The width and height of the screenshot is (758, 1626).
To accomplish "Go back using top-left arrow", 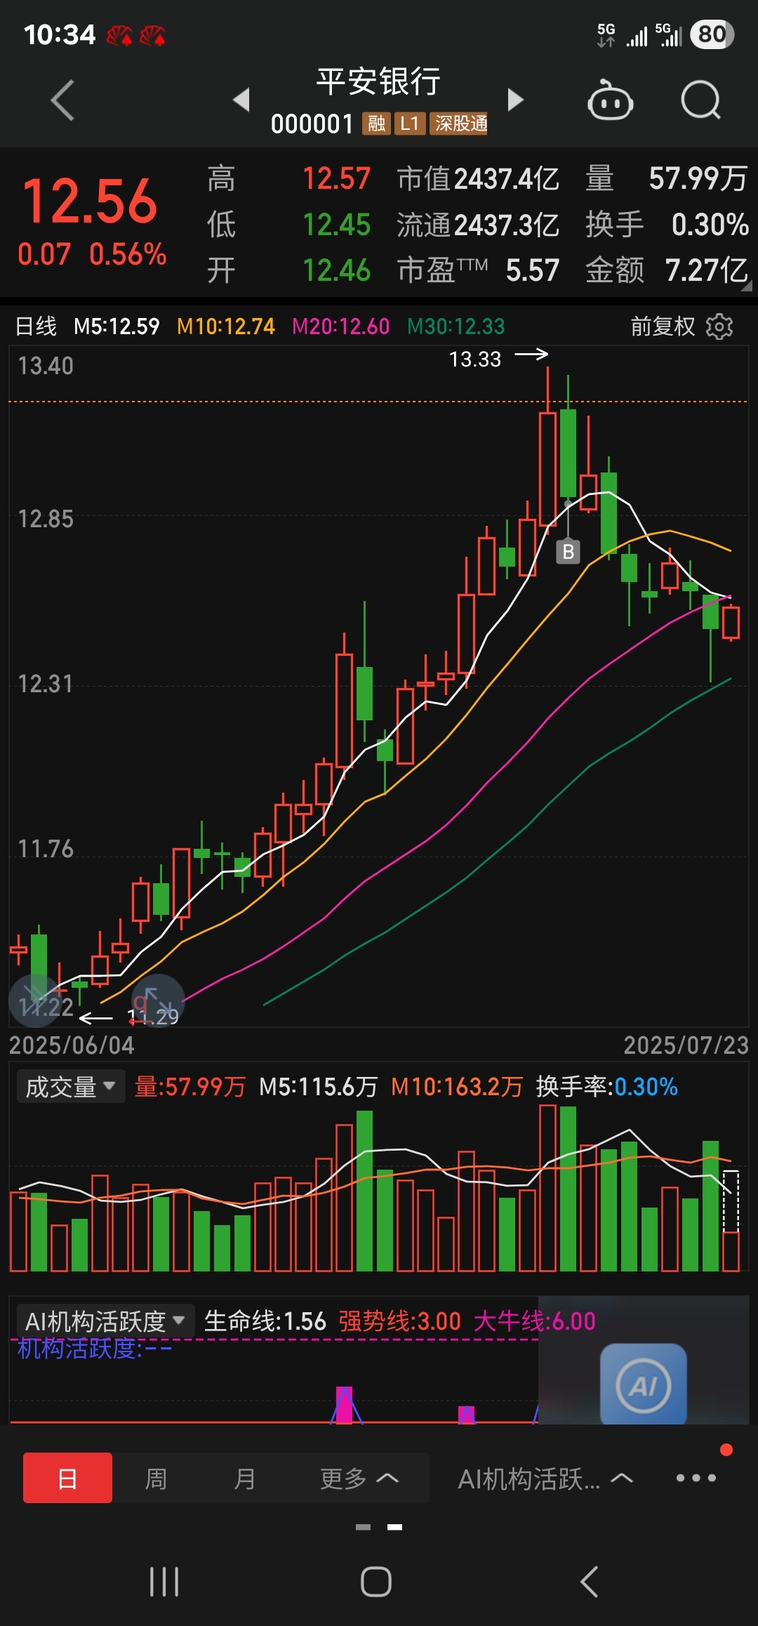I will (x=62, y=100).
